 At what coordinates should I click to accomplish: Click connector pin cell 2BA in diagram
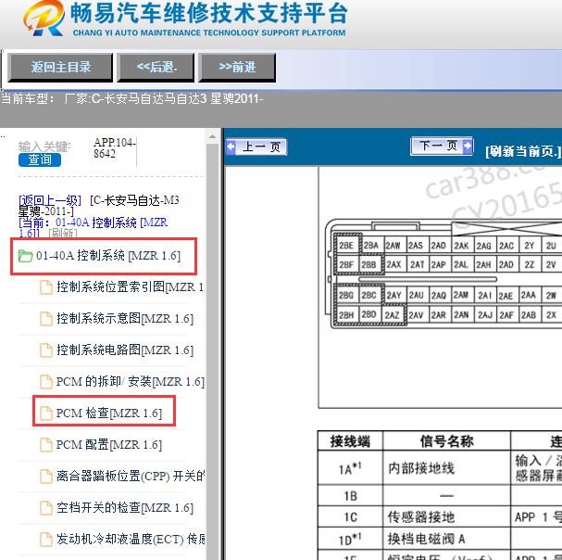tap(371, 246)
